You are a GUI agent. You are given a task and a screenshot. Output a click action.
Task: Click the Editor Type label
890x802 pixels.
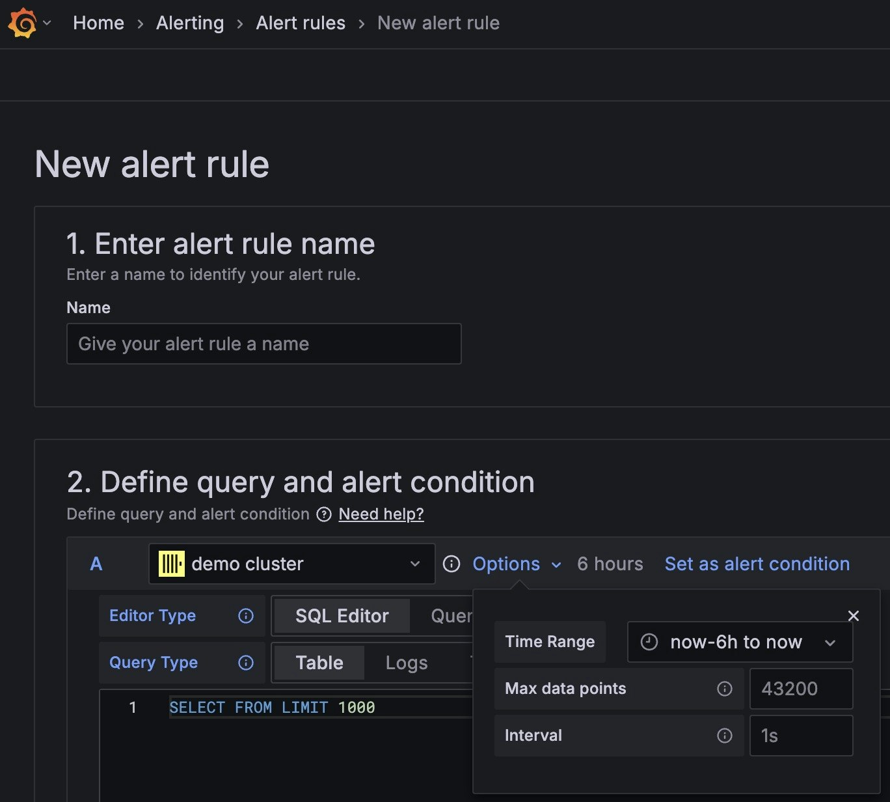(152, 616)
